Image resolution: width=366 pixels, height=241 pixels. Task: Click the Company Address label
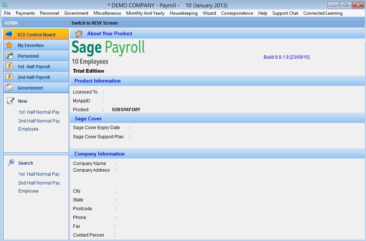tap(91, 170)
